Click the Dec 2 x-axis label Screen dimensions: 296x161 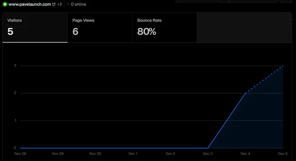click(x=170, y=154)
